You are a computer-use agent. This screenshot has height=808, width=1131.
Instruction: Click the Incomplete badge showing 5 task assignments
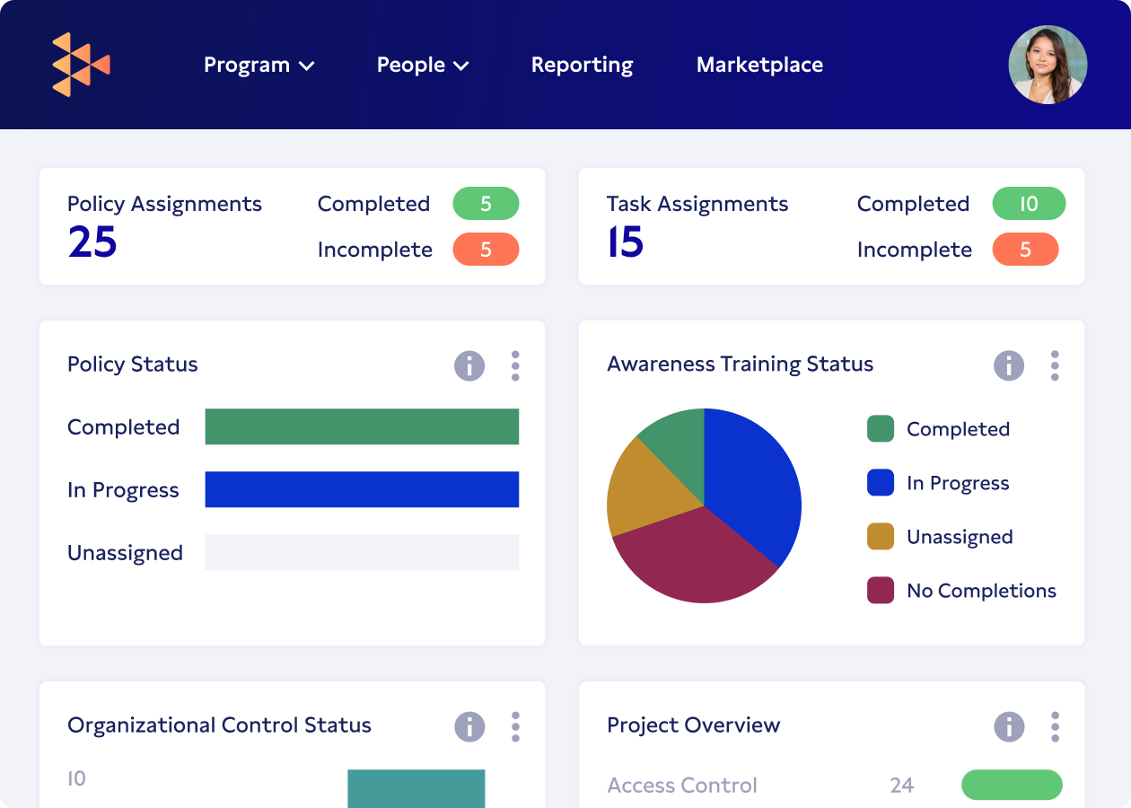(1025, 250)
